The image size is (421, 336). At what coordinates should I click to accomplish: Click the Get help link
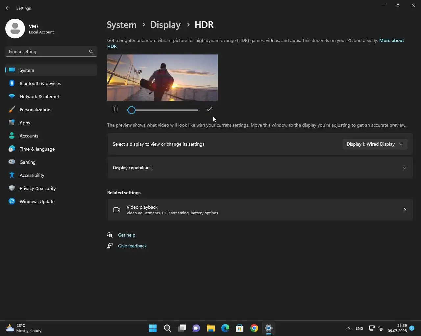[x=127, y=235]
